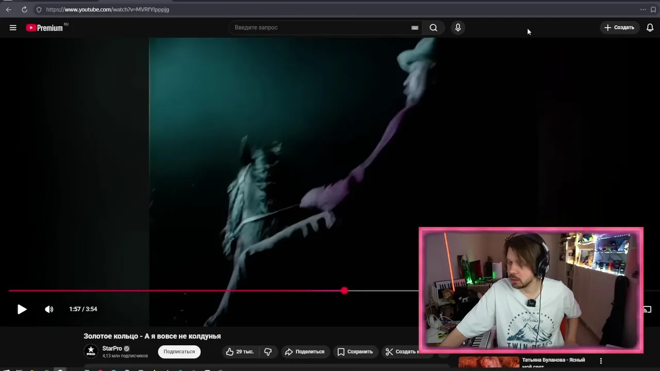Click the site info icon in address bar
This screenshot has height=371, width=660.
[x=39, y=9]
